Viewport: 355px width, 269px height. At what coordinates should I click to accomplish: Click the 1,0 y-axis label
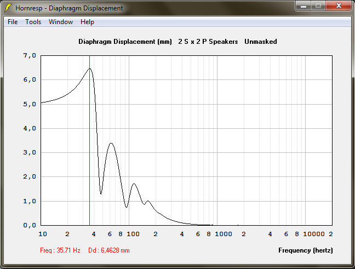point(30,201)
